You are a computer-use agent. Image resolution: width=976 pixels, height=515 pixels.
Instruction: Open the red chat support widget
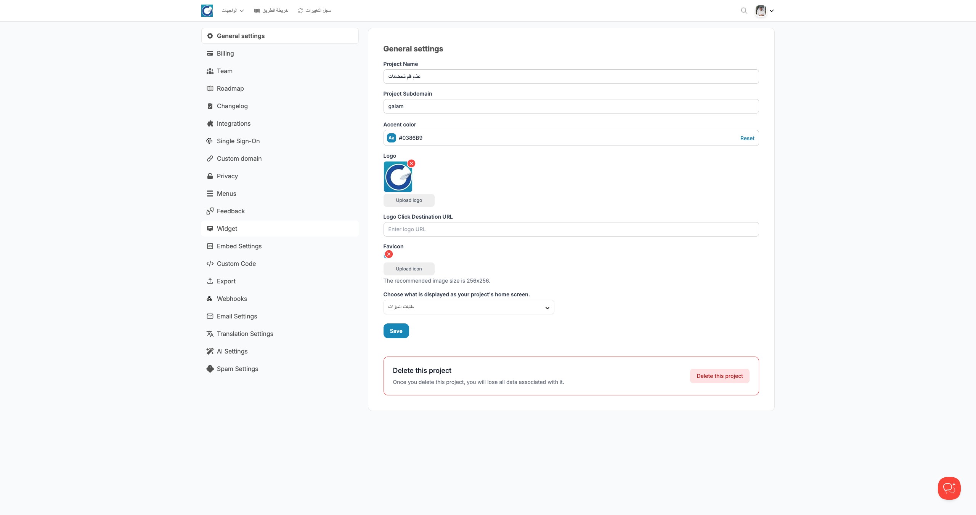(949, 488)
